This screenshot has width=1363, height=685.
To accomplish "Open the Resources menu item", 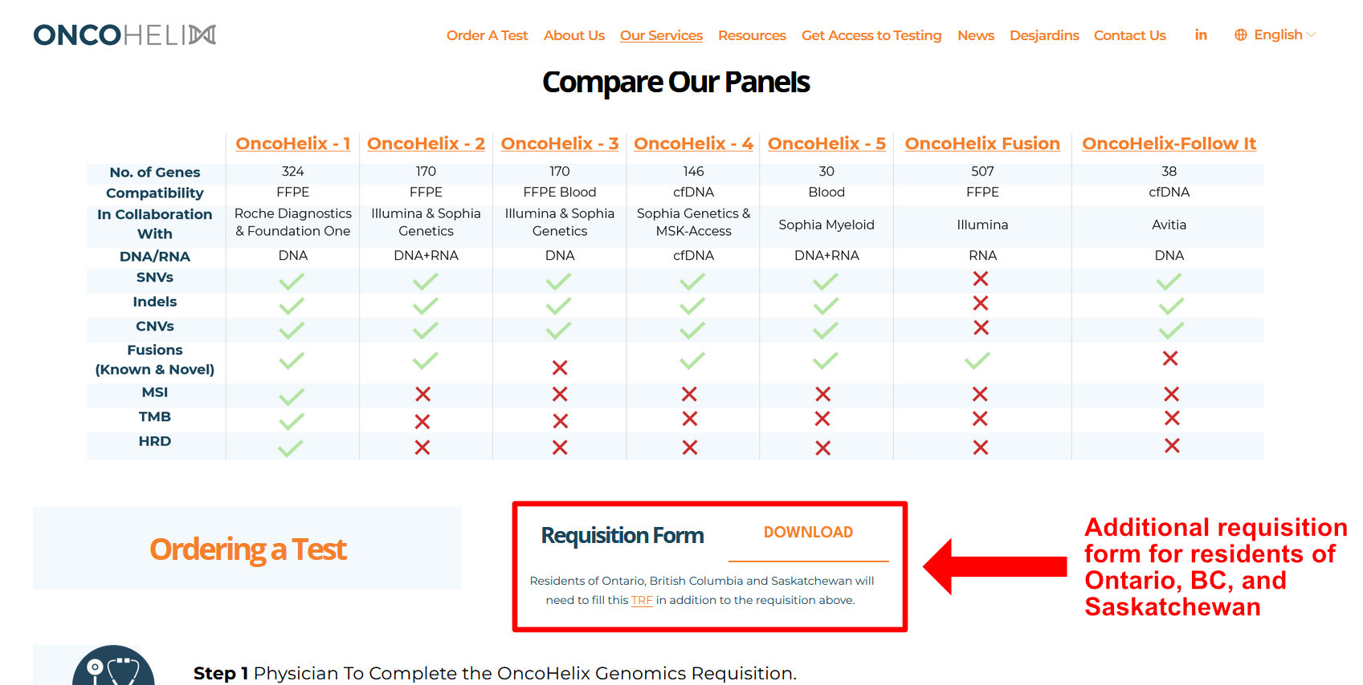I will (x=752, y=35).
